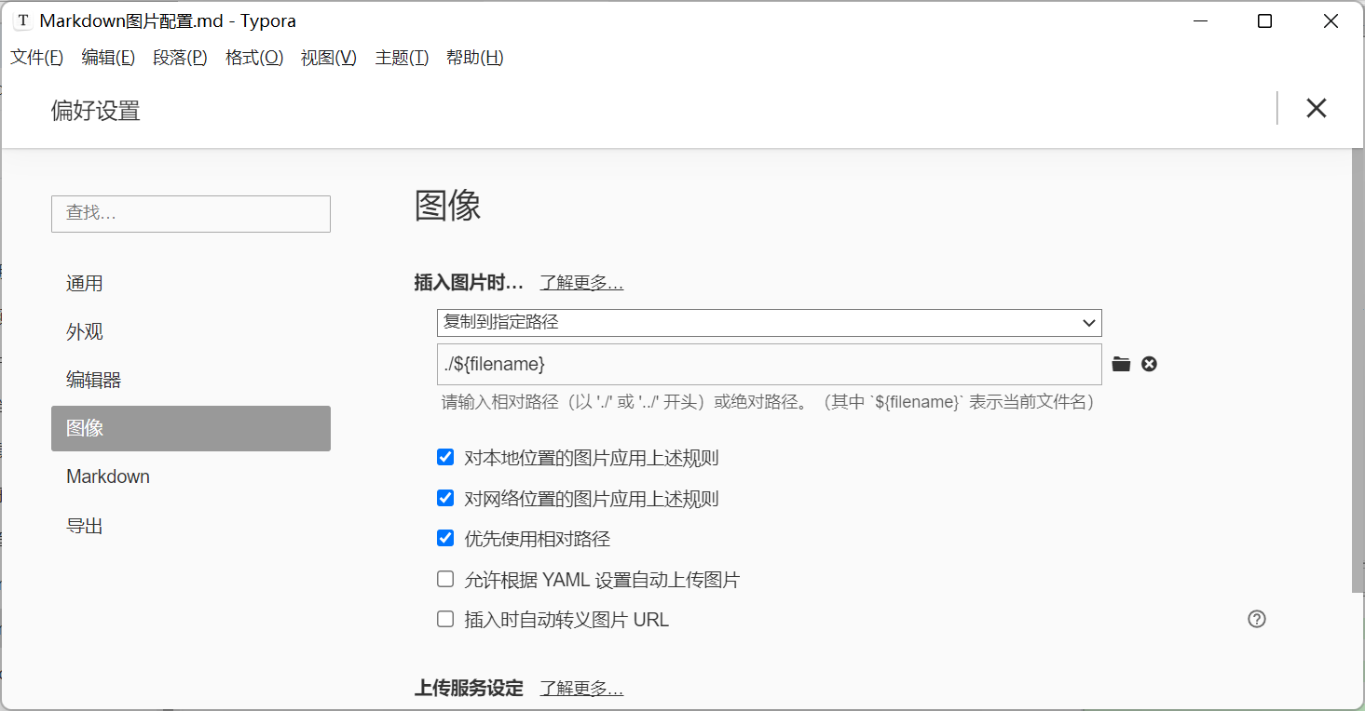Screen dimensions: 1365x711
Task: Maximize the Typora window
Action: pos(1264,21)
